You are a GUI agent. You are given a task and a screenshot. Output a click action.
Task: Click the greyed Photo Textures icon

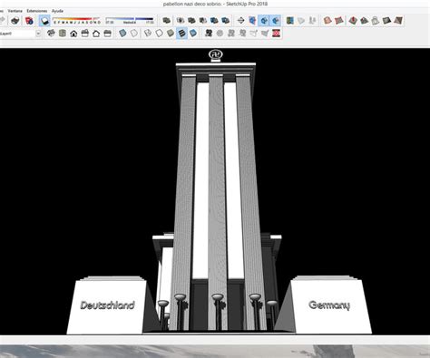[312, 21]
